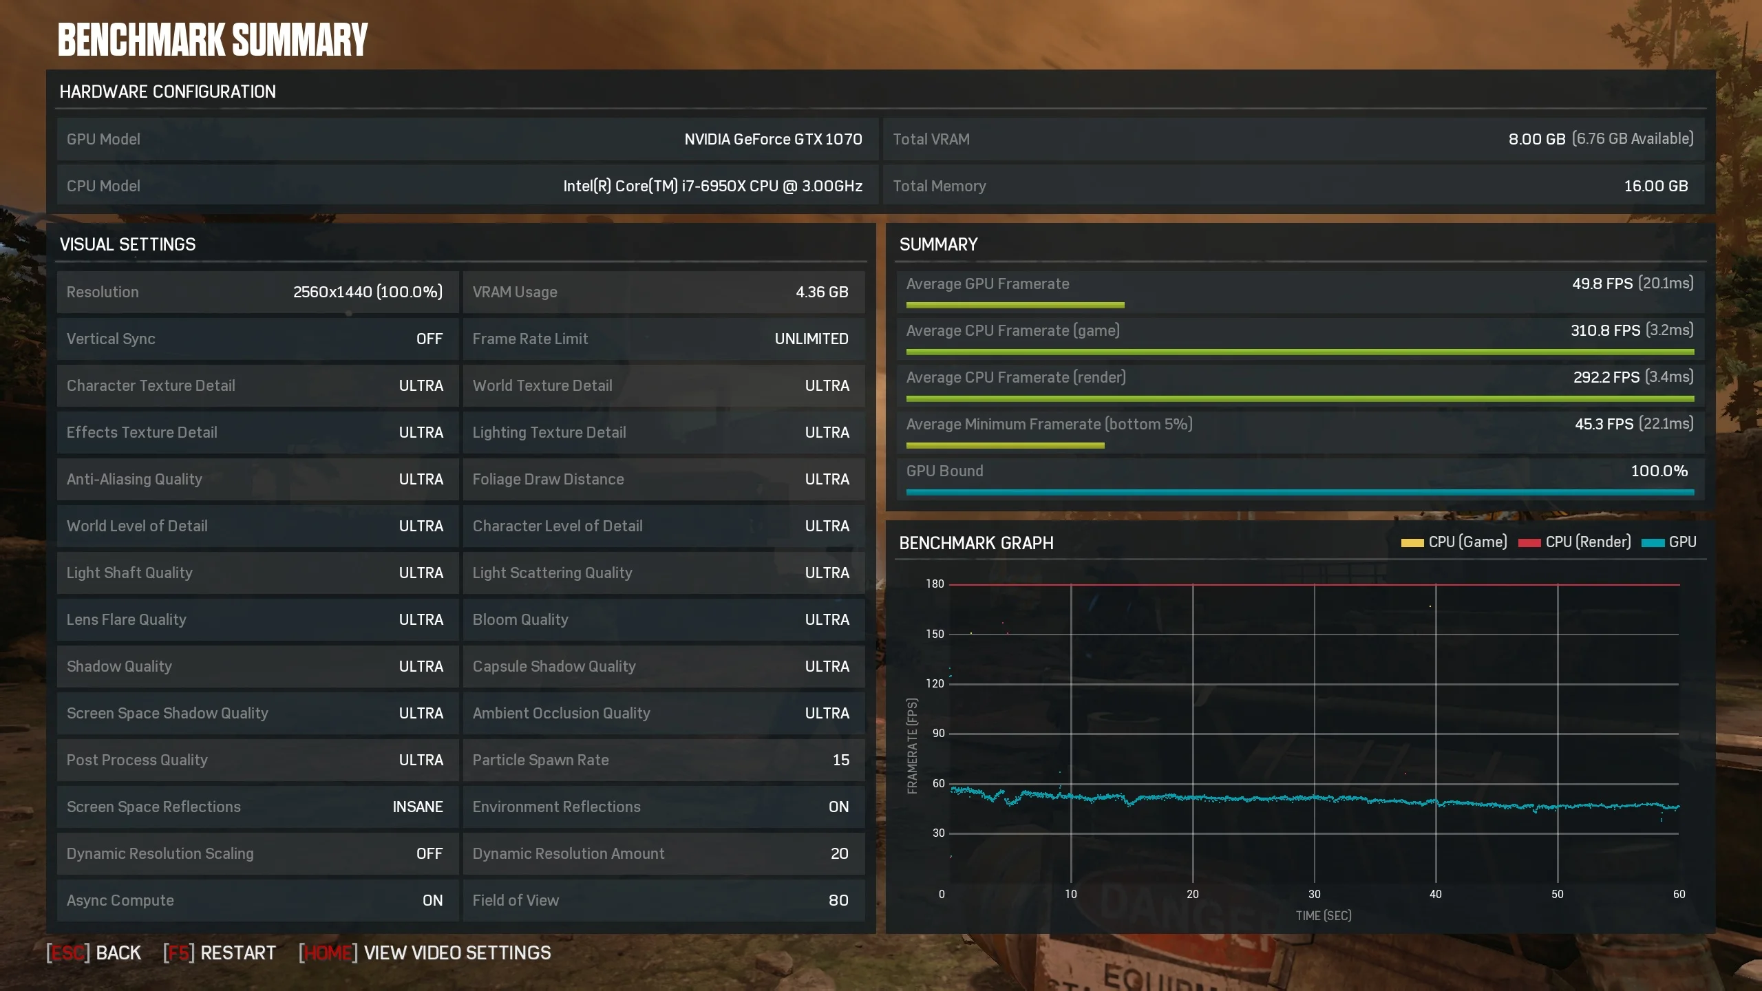Click the Benchmark Graph heading
This screenshot has width=1762, height=991.
976,543
